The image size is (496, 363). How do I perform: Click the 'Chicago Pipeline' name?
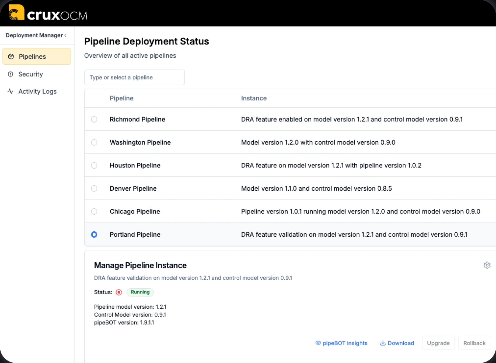(x=135, y=211)
